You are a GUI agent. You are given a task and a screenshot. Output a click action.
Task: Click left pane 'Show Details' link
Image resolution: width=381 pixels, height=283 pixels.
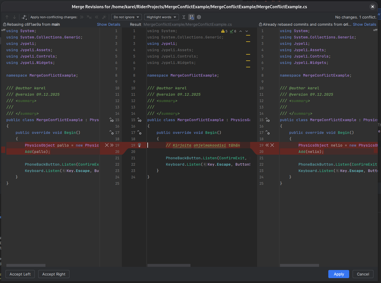point(109,25)
